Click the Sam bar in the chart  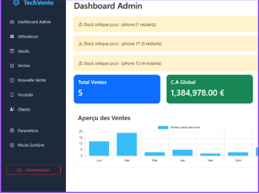click(x=238, y=154)
